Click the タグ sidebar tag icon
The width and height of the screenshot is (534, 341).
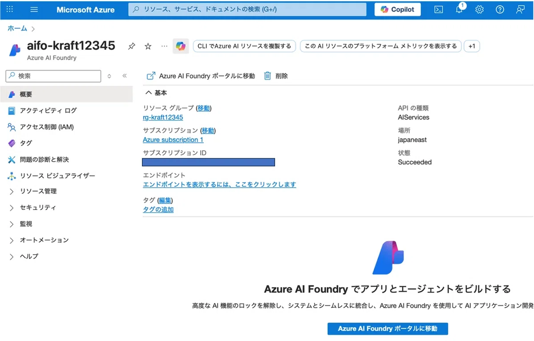[12, 143]
